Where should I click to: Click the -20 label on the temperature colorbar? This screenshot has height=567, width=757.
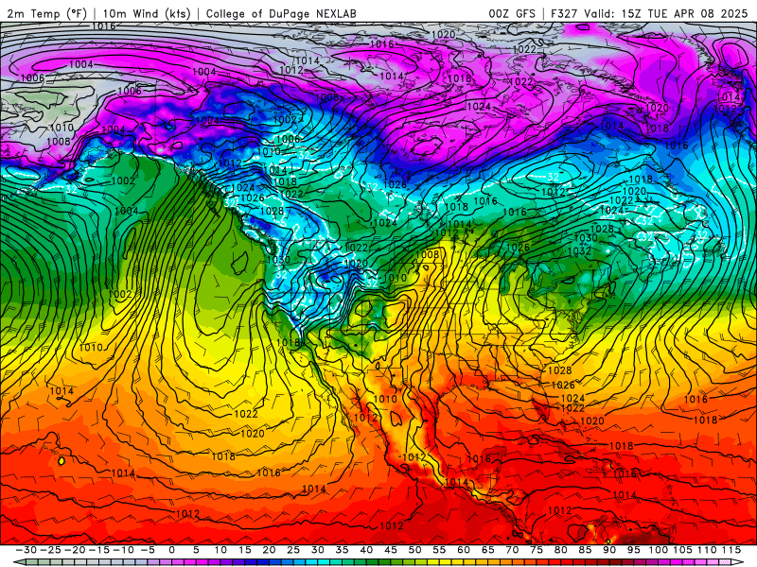(x=75, y=550)
